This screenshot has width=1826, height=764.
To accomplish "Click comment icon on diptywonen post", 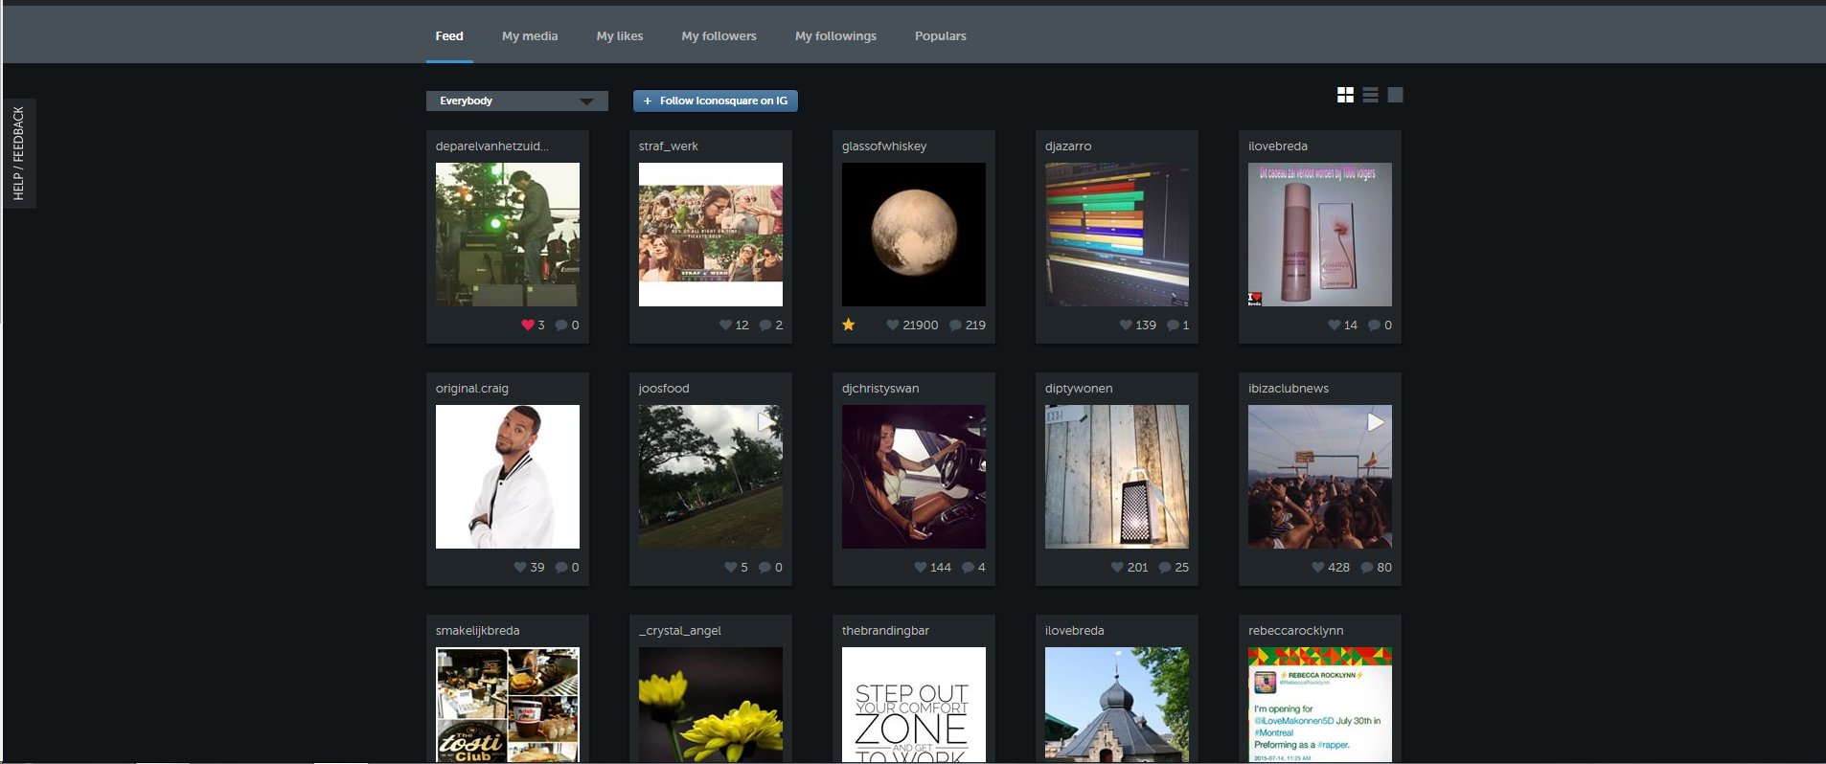I will (1165, 568).
